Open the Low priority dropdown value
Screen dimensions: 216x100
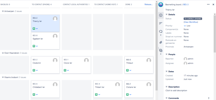187,26
